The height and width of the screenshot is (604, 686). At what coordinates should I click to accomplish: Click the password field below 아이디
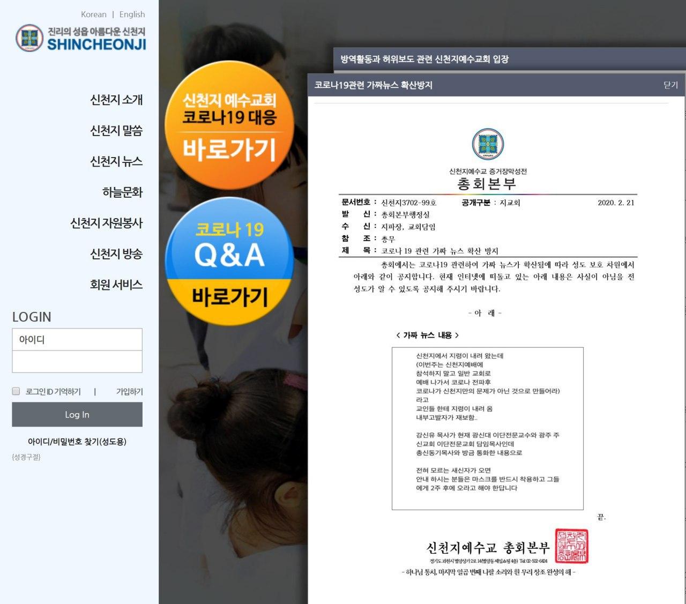pos(77,362)
